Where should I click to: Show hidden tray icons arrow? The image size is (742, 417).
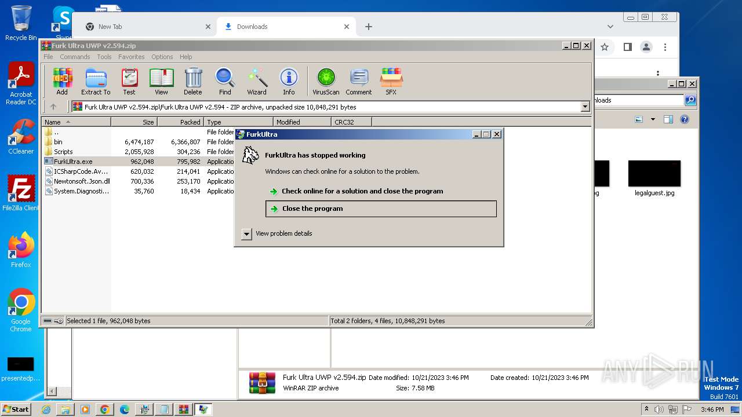[647, 409]
